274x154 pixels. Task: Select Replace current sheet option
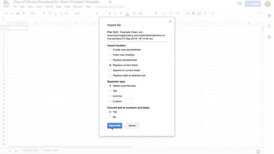point(110,65)
